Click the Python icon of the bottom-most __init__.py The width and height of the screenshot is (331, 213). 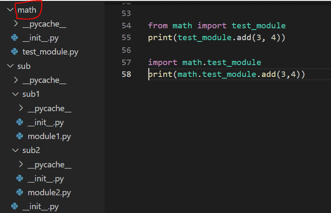(x=14, y=207)
